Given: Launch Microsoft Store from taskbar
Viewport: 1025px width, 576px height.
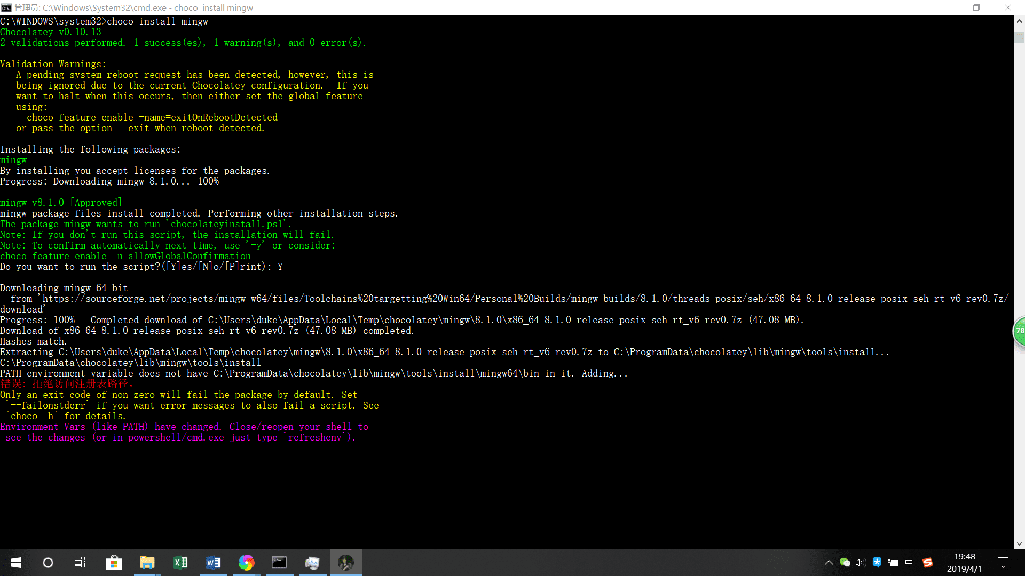Looking at the screenshot, I should [114, 563].
